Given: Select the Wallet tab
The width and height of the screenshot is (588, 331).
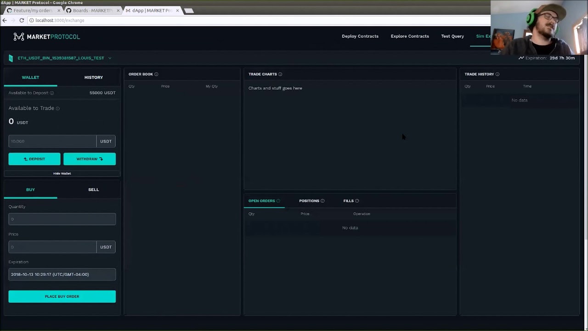Looking at the screenshot, I should [30, 77].
